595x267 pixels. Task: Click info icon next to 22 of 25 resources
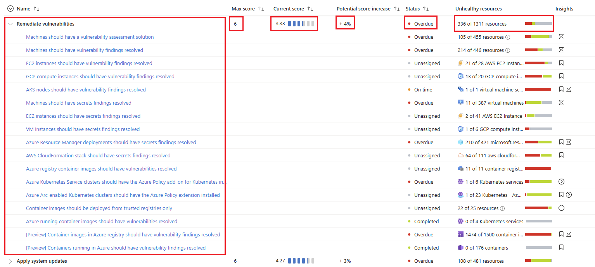(x=502, y=208)
